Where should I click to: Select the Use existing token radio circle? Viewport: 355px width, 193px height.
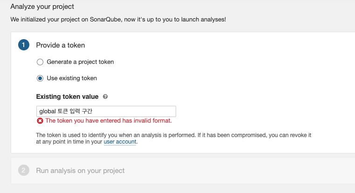click(40, 78)
